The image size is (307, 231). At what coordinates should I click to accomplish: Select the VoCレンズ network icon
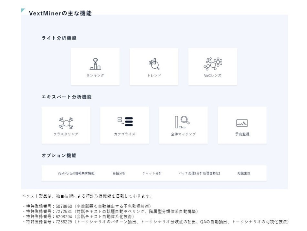(213, 64)
